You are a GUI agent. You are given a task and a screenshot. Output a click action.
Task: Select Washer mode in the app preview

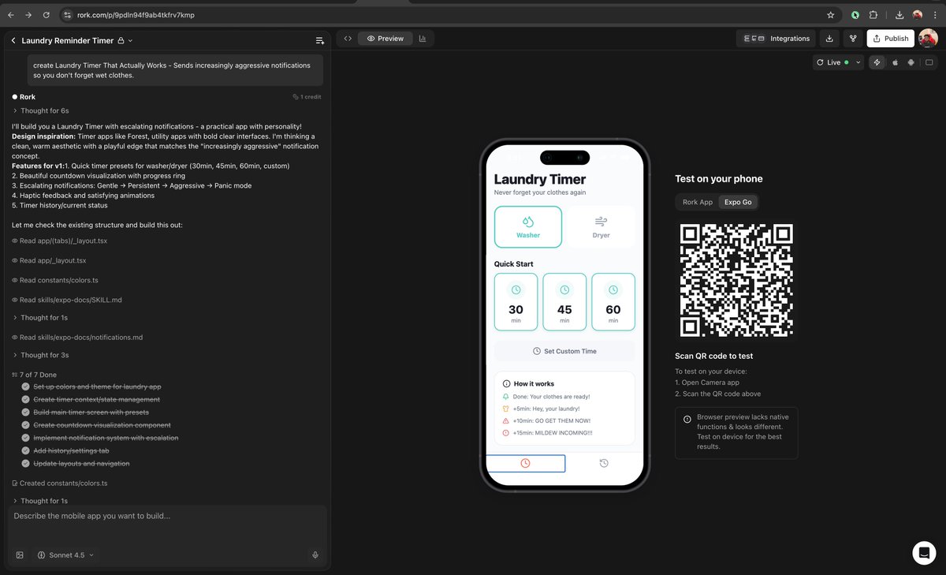click(x=528, y=226)
